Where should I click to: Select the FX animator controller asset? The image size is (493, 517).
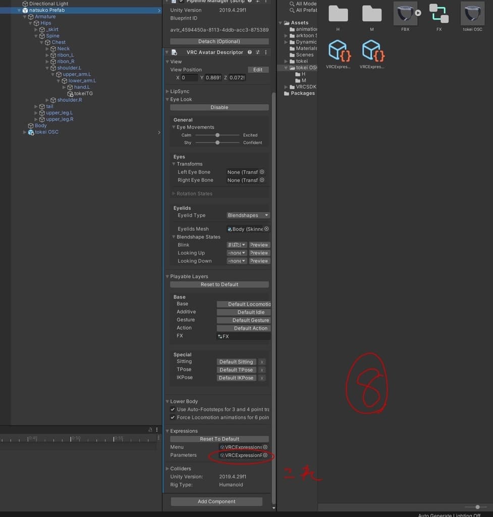(439, 14)
